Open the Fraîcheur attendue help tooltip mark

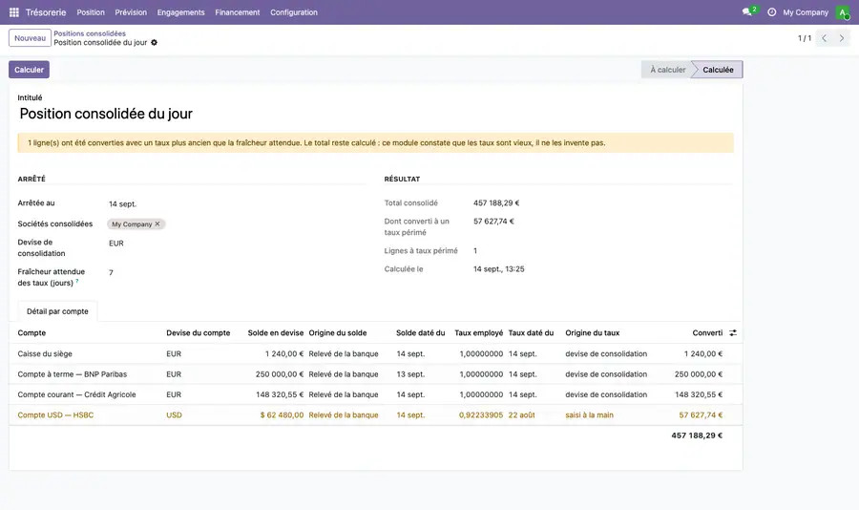click(x=77, y=281)
